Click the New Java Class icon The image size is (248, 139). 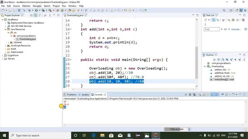[x=62, y=10]
